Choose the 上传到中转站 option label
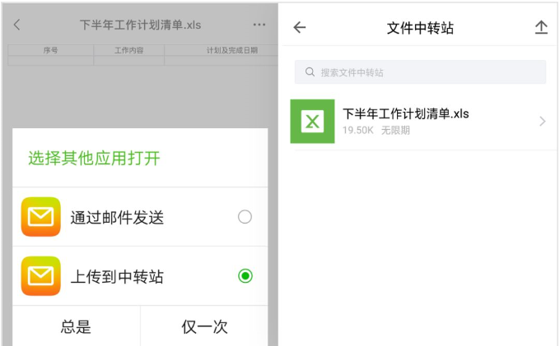The width and height of the screenshot is (560, 346). click(117, 277)
